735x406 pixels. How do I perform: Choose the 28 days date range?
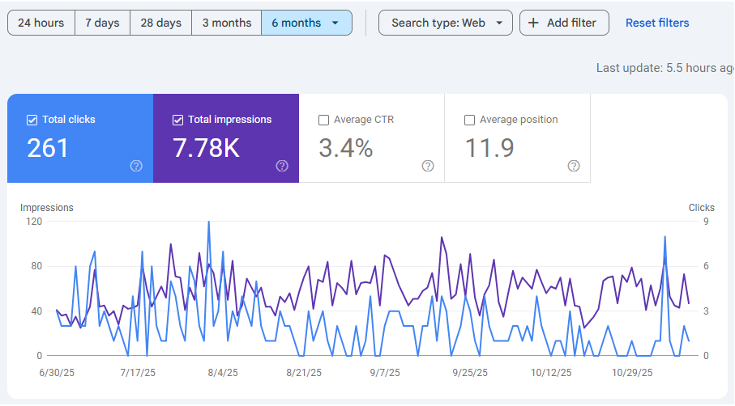point(160,23)
